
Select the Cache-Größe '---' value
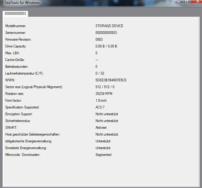click(97, 60)
